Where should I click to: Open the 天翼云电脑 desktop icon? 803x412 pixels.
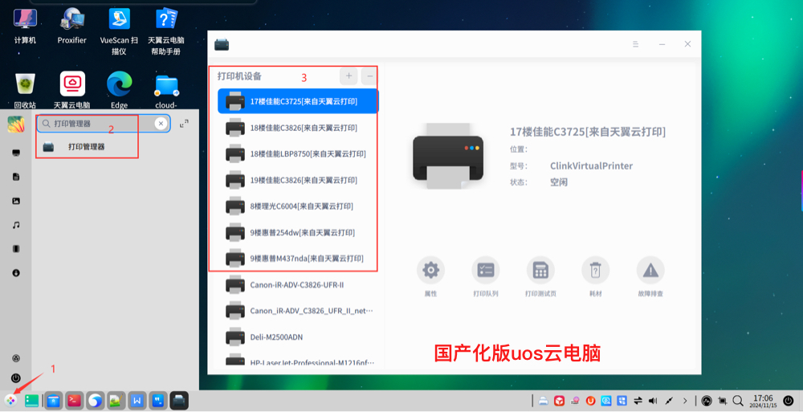(71, 90)
